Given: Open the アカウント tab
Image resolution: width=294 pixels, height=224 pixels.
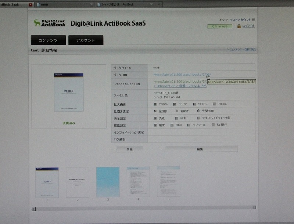Looking at the screenshot, I should click(x=86, y=40).
